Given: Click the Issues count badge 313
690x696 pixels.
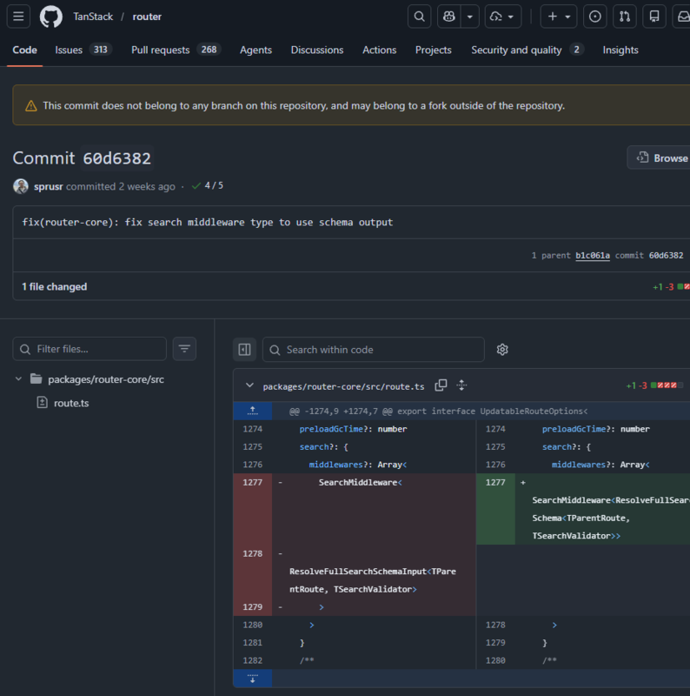Looking at the screenshot, I should coord(100,50).
